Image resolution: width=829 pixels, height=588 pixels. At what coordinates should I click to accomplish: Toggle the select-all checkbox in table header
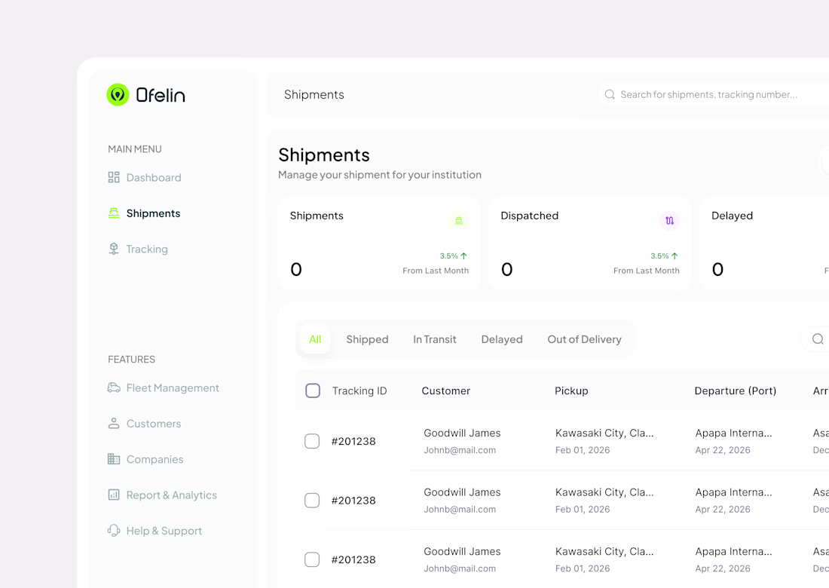pos(313,390)
